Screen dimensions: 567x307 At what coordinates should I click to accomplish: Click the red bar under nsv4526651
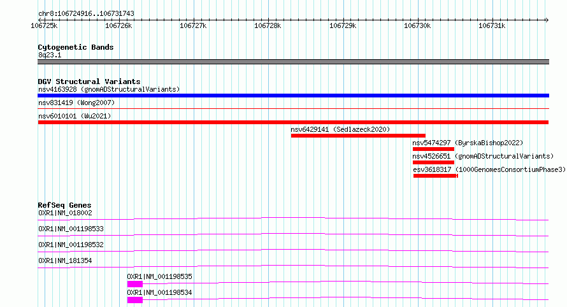(x=433, y=162)
